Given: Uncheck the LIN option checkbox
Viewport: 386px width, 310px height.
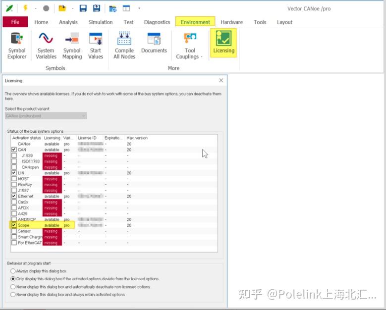Looking at the screenshot, I should click(x=14, y=173).
